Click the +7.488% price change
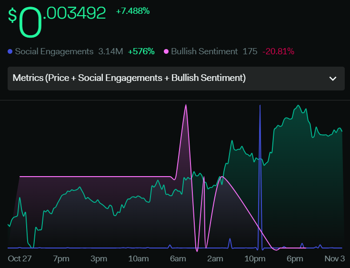350x268 pixels. tap(133, 11)
